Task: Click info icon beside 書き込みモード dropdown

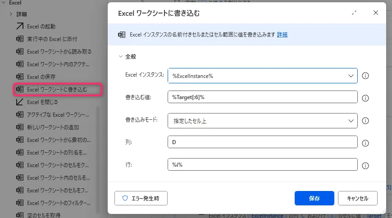Action: 366,121
